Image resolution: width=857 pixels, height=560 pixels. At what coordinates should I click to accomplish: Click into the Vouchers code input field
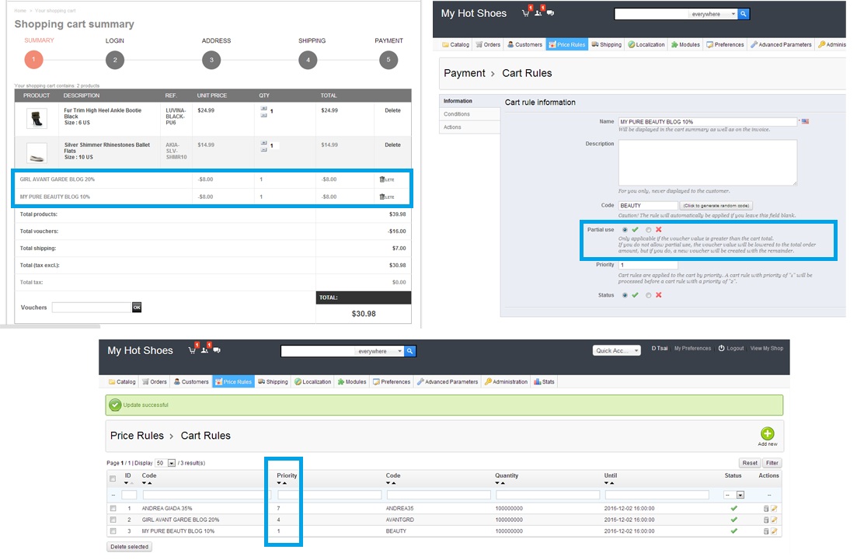point(92,308)
